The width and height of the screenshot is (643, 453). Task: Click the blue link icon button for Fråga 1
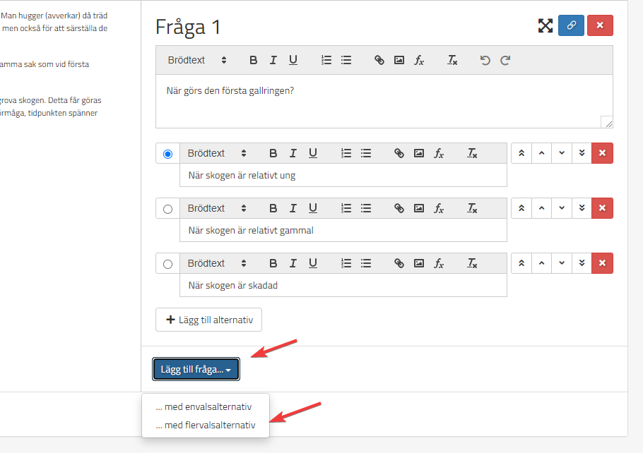(571, 25)
